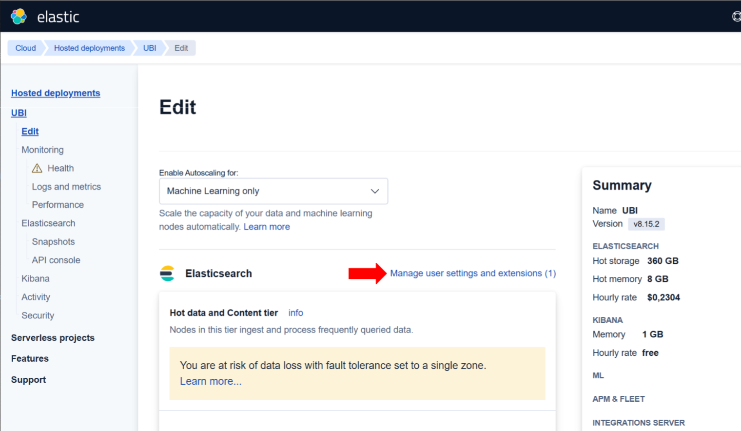
Task: Open the API console
Action: pyautogui.click(x=56, y=260)
